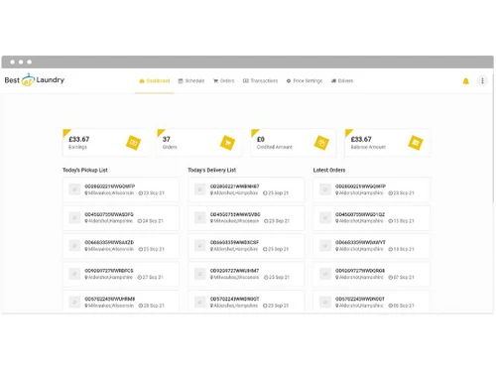Open the Schedule tab

(x=191, y=81)
